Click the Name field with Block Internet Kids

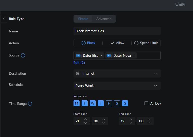tap(117, 31)
